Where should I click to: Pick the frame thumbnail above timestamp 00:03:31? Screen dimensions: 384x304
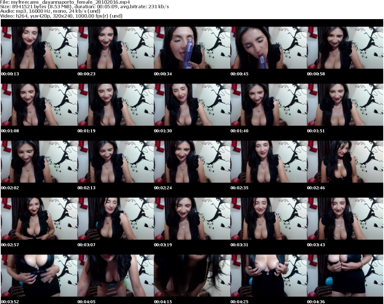click(x=268, y=219)
